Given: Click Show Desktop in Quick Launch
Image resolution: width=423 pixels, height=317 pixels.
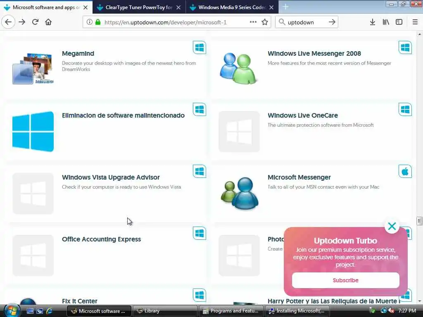Looking at the screenshot, I should [x=30, y=311].
